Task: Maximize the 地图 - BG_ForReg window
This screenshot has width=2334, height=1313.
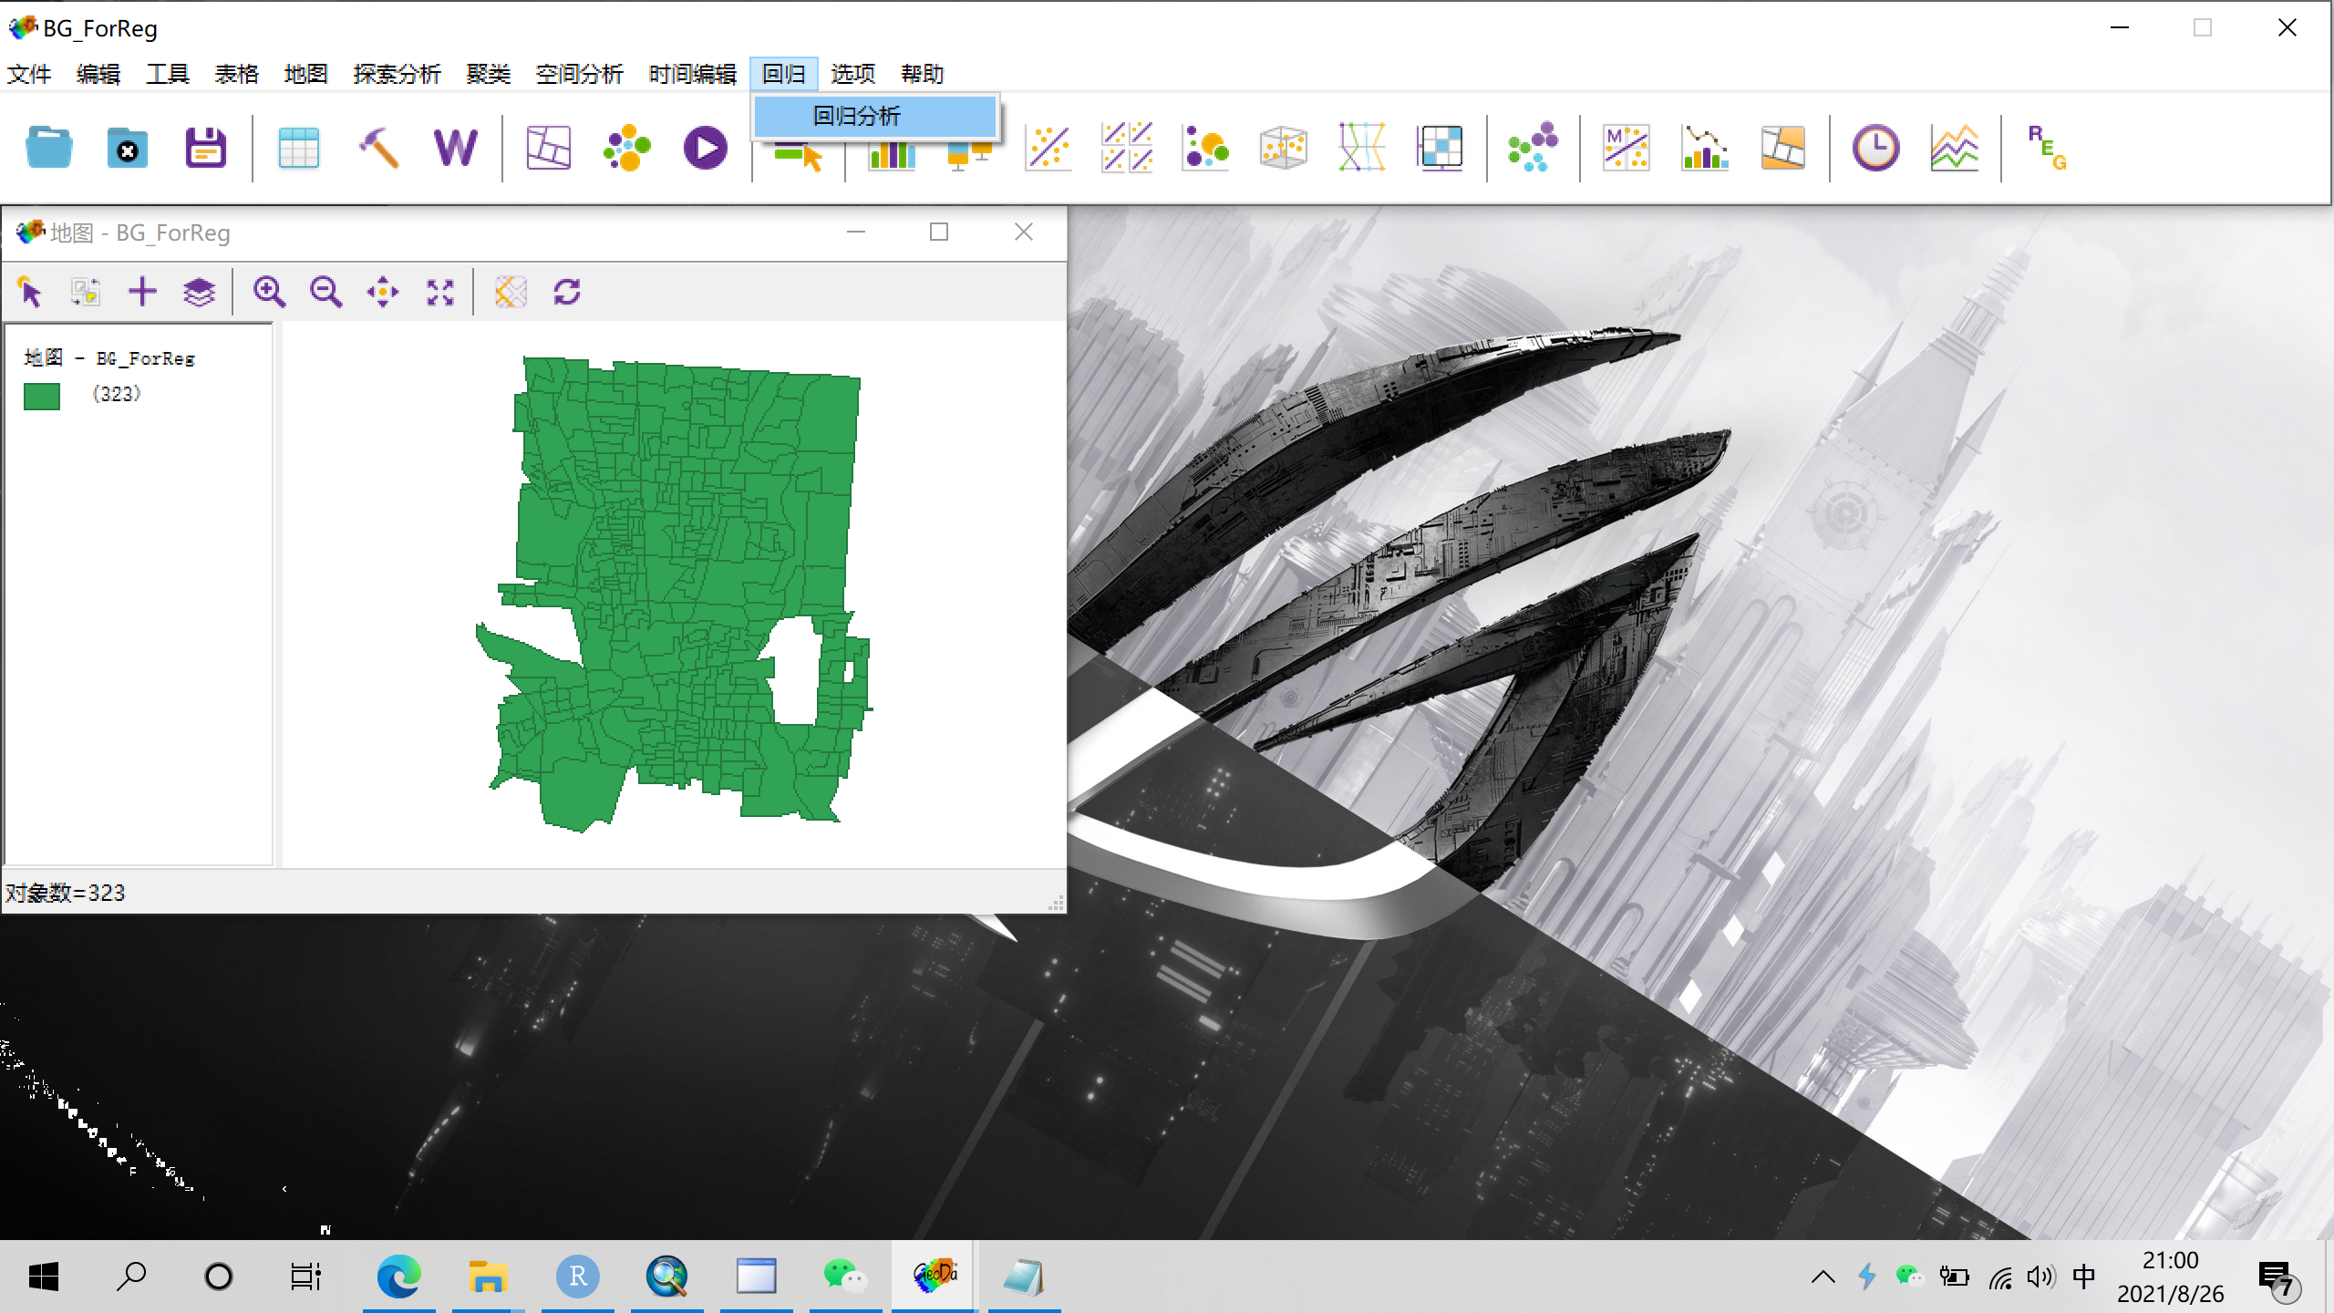Action: coord(939,233)
